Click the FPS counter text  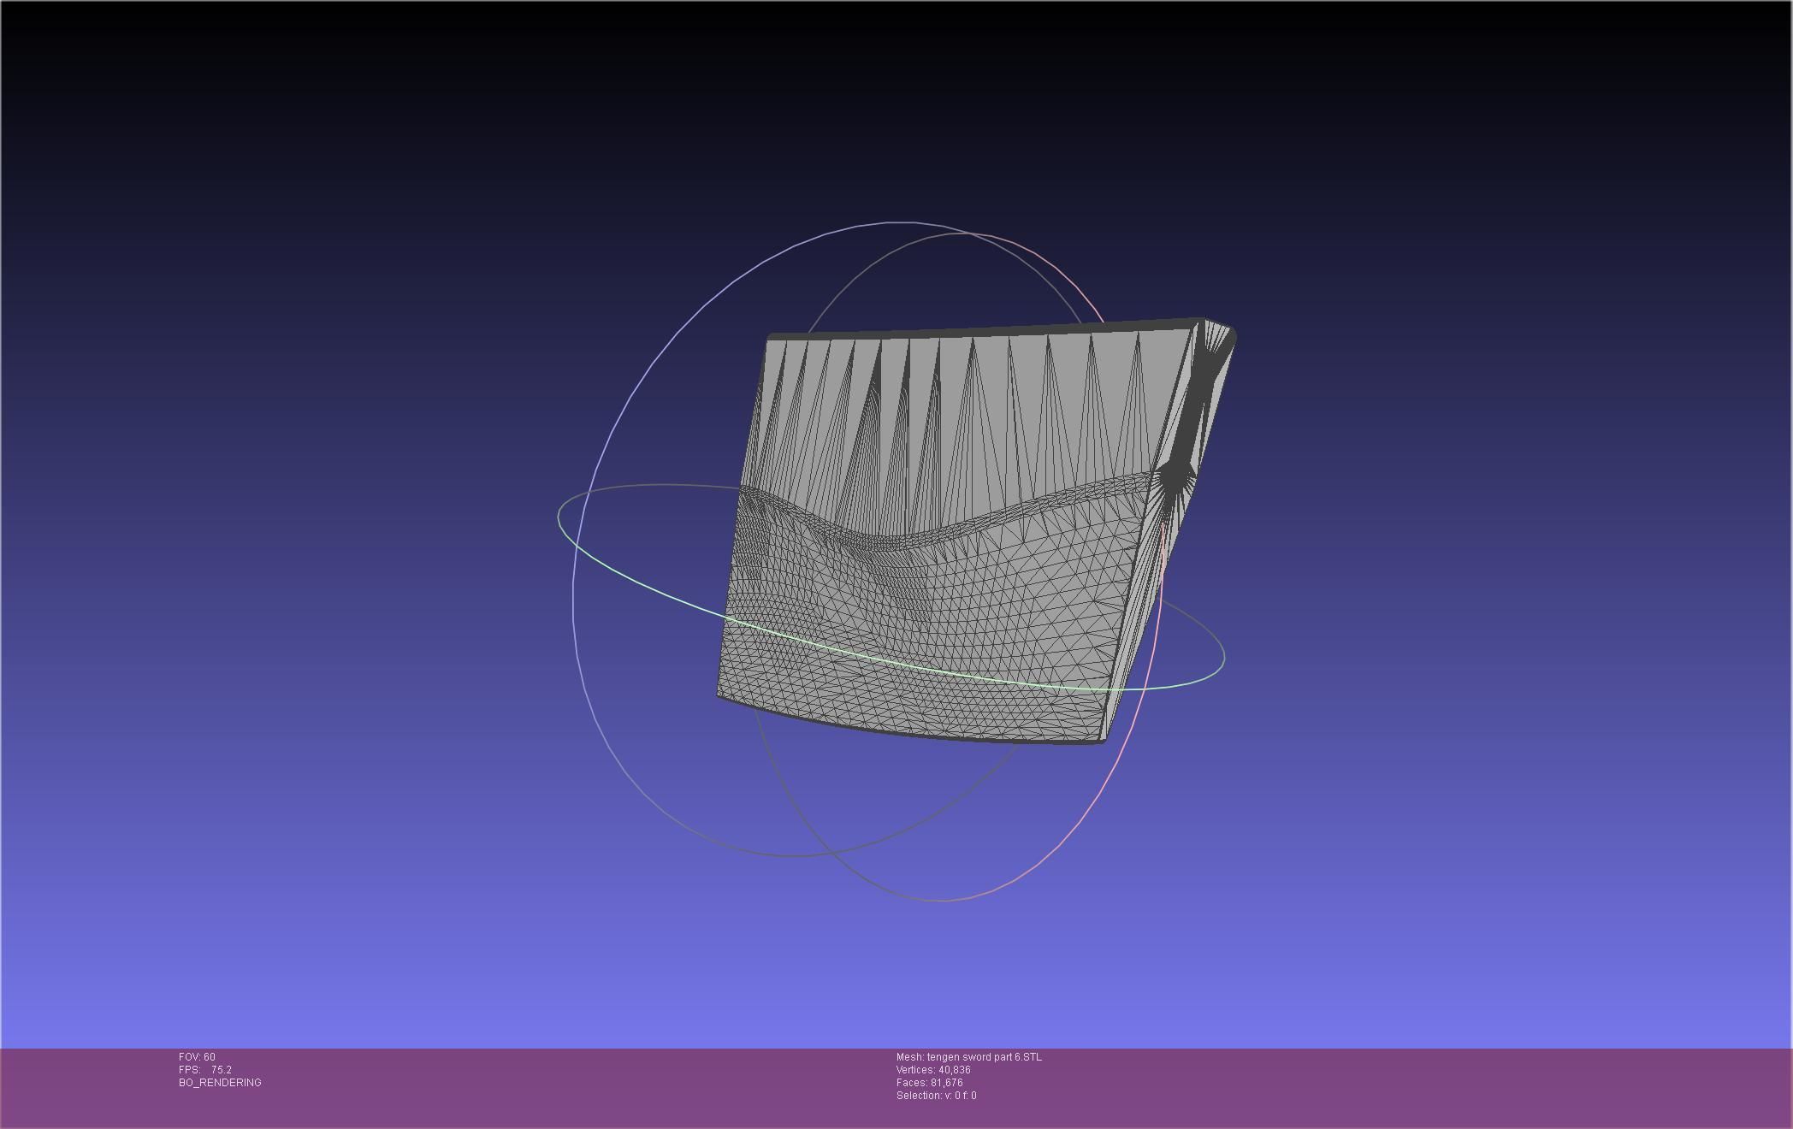205,1070
